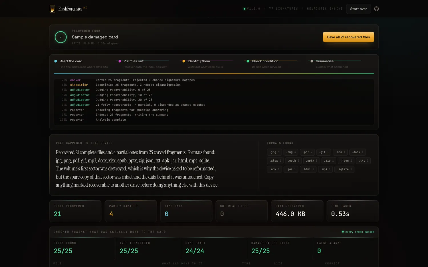
Task: Click the .jpg format chip
Action: 274,152
